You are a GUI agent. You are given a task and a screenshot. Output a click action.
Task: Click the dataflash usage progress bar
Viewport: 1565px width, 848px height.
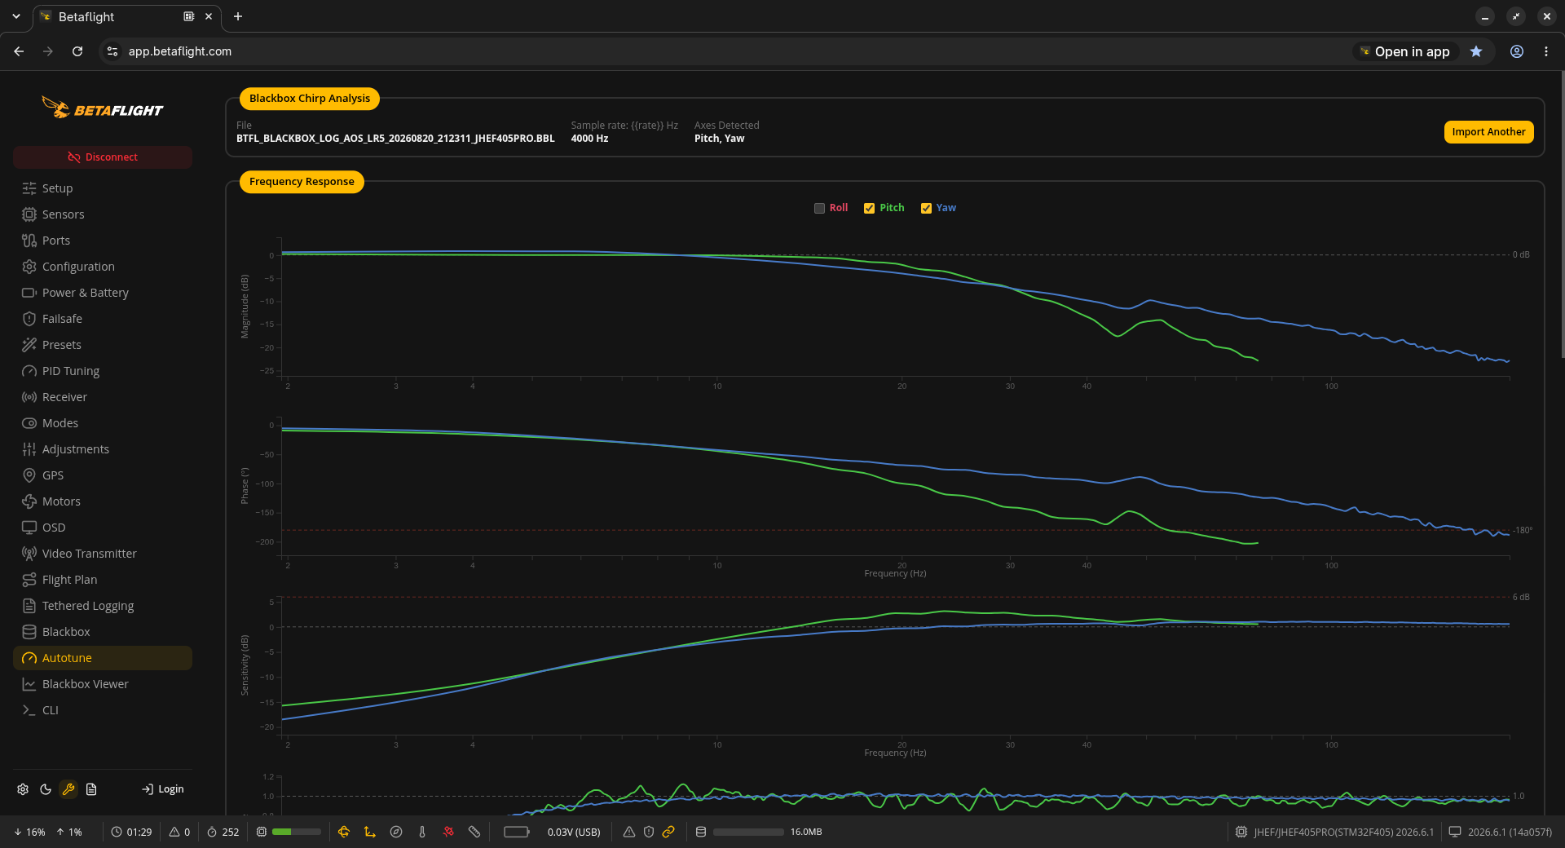click(x=748, y=832)
